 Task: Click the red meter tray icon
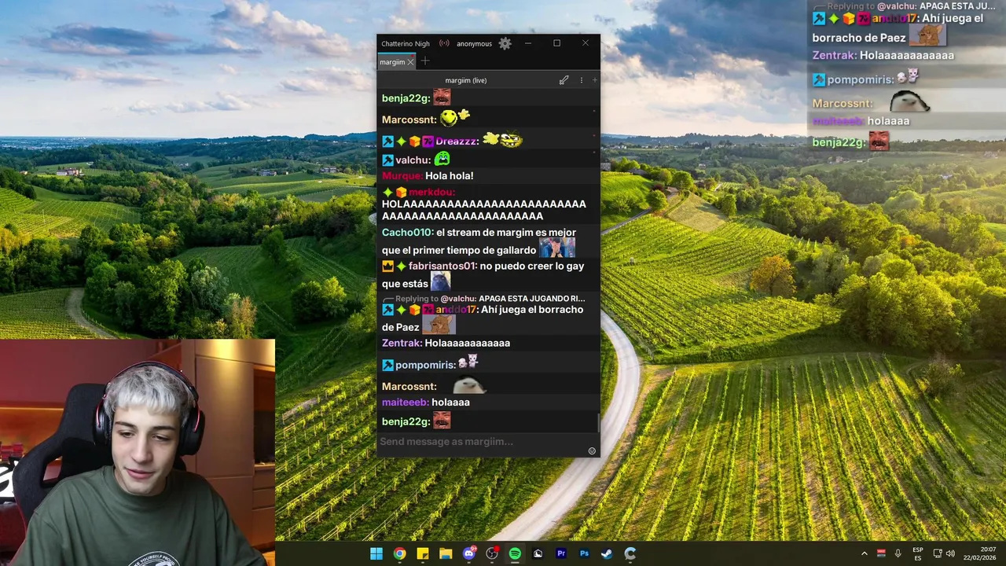(881, 553)
